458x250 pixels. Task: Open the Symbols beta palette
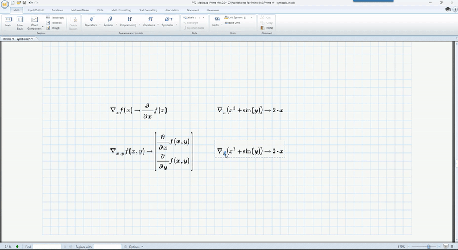110,21
